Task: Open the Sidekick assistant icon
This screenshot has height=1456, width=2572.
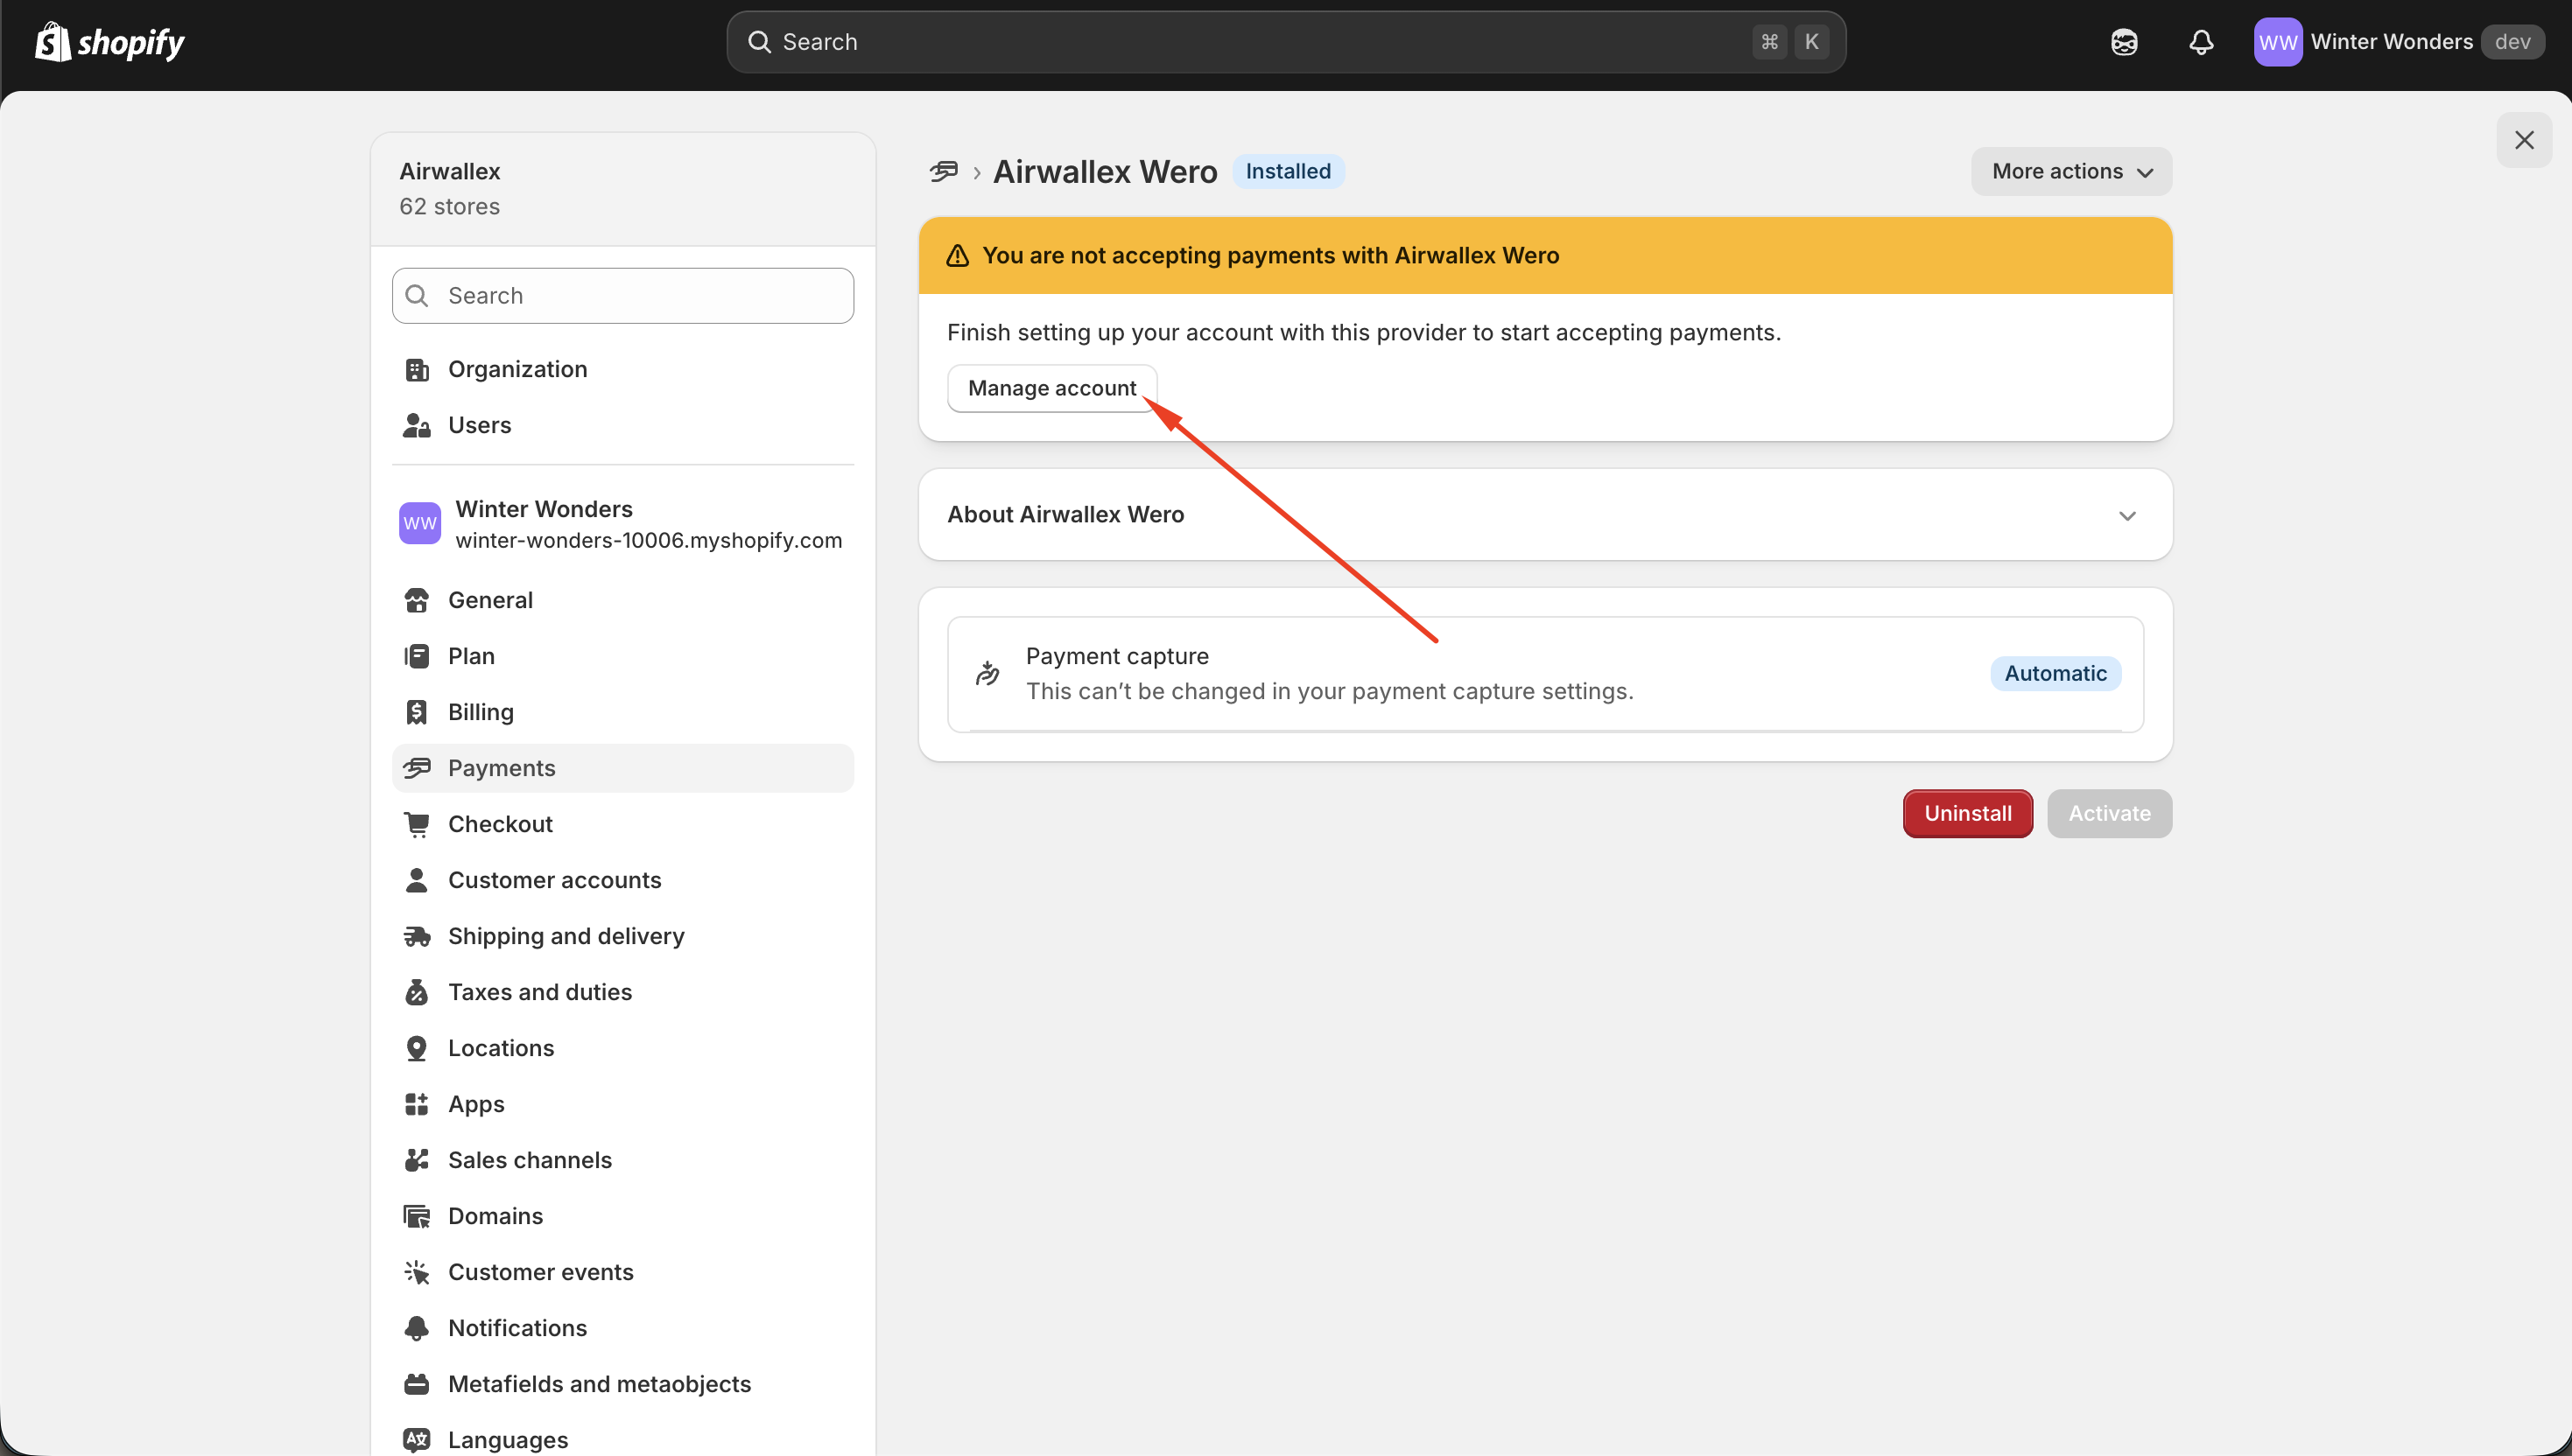Action: 2124,42
